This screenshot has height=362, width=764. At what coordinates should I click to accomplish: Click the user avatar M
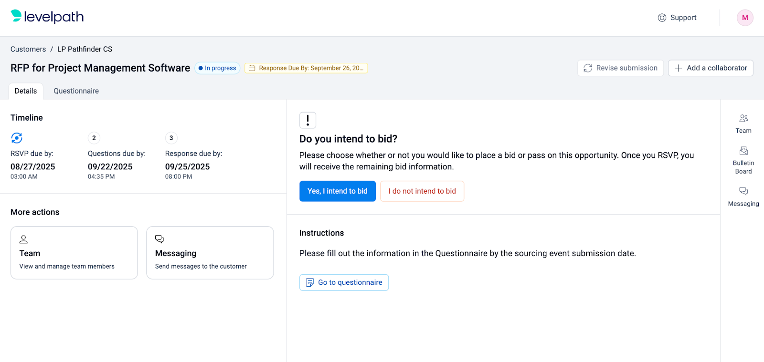pyautogui.click(x=744, y=18)
